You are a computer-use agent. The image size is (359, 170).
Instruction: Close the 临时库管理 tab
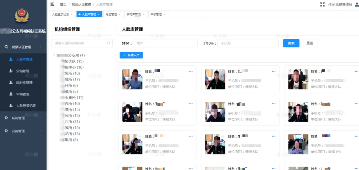click(x=143, y=14)
